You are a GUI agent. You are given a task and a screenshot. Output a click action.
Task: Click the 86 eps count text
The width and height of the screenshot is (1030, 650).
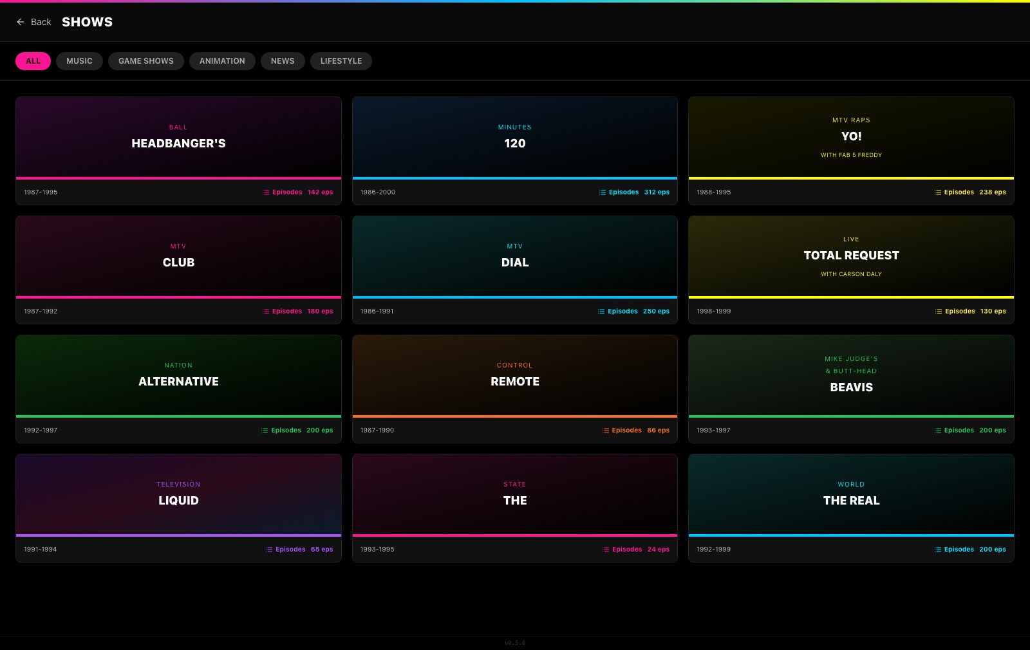[x=659, y=431]
